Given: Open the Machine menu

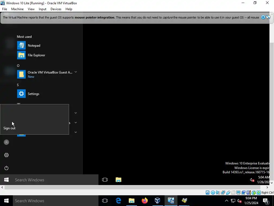Looking at the screenshot, I should (17, 9).
